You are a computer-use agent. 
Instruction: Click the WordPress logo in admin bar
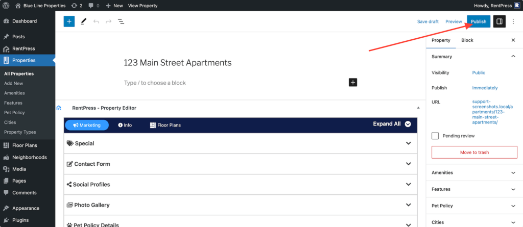6,6
